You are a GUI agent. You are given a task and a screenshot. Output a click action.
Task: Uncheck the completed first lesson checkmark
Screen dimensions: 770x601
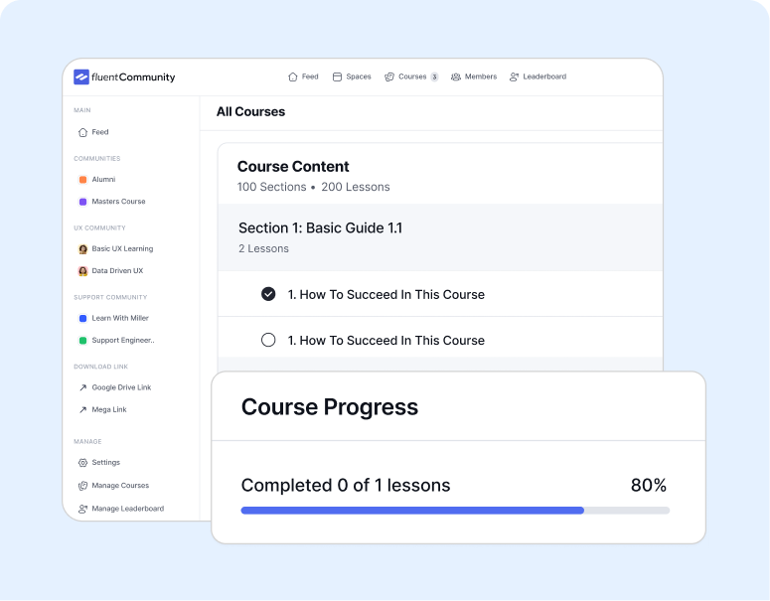268,294
